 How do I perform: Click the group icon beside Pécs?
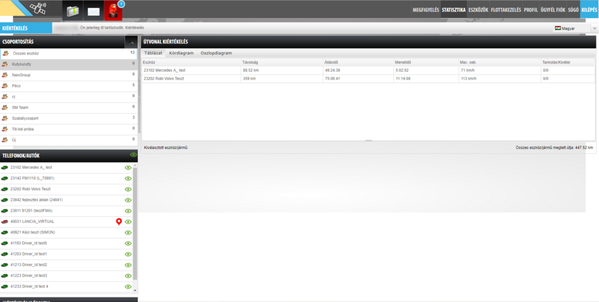tap(5, 86)
